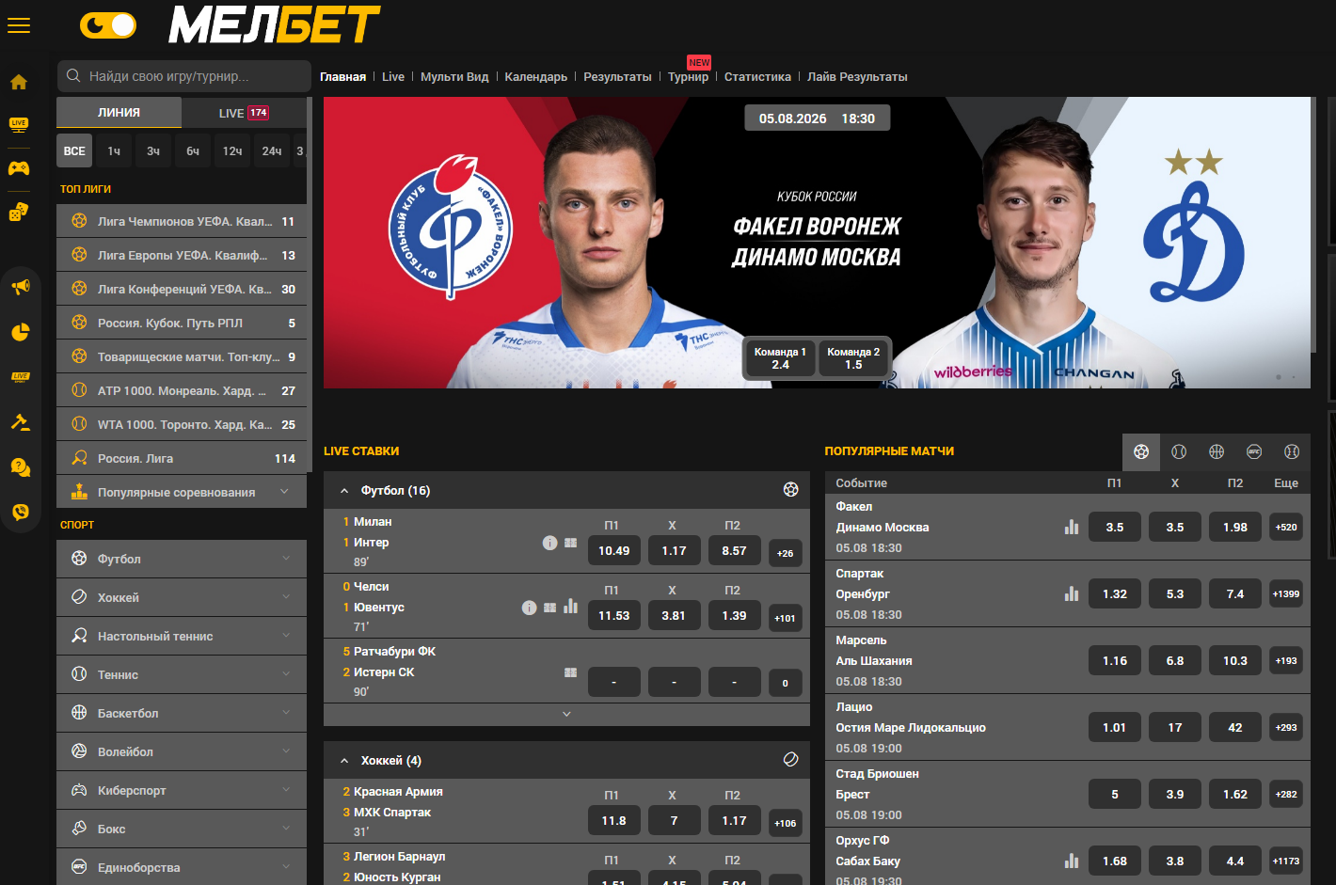Select basketball filter icon in Популярные матчи
This screenshot has height=885, width=1336.
pyautogui.click(x=1217, y=452)
